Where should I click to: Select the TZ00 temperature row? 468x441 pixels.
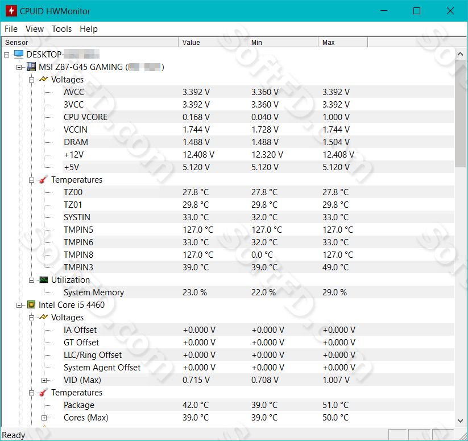coord(259,192)
